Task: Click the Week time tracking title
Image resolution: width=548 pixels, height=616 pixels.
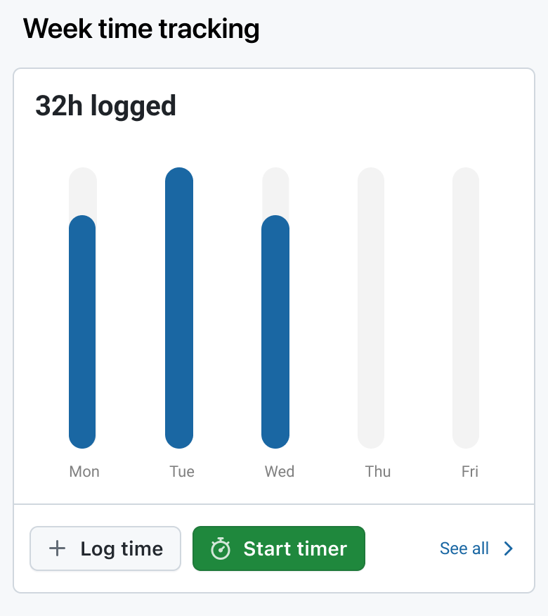Action: click(x=141, y=29)
